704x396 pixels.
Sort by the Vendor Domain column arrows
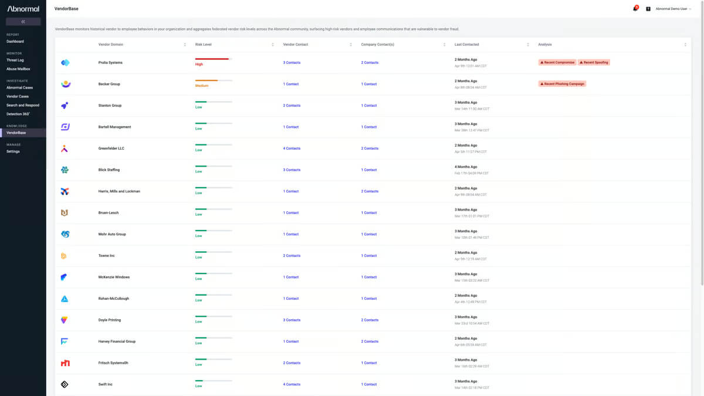click(x=185, y=45)
